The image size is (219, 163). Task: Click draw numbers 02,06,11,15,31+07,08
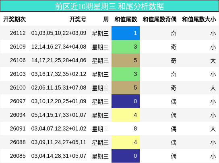point(59,88)
